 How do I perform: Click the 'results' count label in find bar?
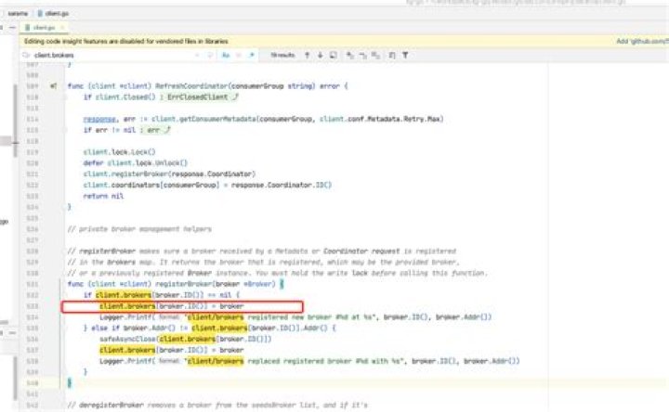point(282,55)
